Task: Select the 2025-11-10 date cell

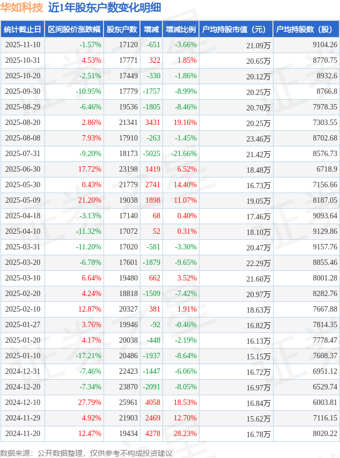Action: (23, 45)
